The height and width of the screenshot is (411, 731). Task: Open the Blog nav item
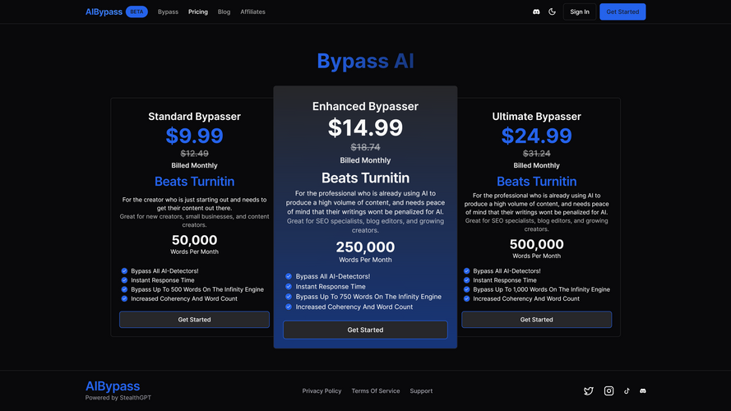pos(224,12)
